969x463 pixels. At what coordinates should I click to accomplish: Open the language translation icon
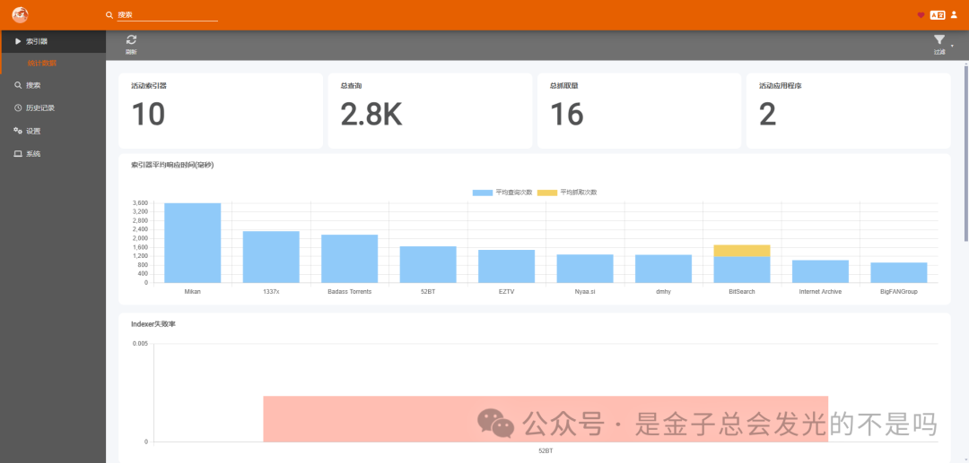pyautogui.click(x=937, y=15)
